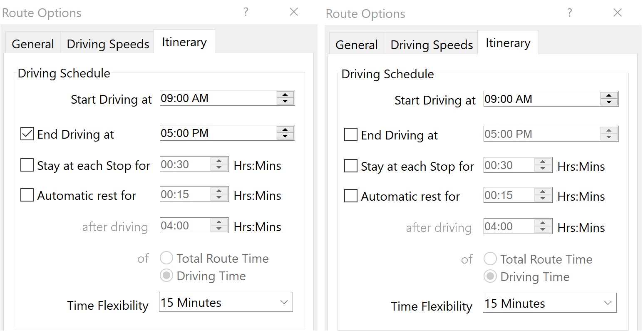Open Driving Speeds tab in dialog with End Driving checked
This screenshot has width=643, height=331.
(108, 44)
